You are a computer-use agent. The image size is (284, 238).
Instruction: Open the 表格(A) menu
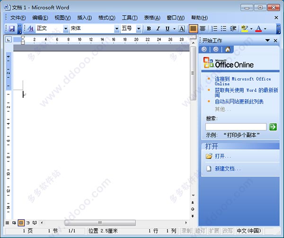click(152, 18)
